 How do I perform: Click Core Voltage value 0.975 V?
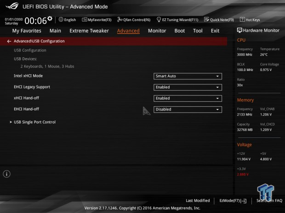pos(266,70)
